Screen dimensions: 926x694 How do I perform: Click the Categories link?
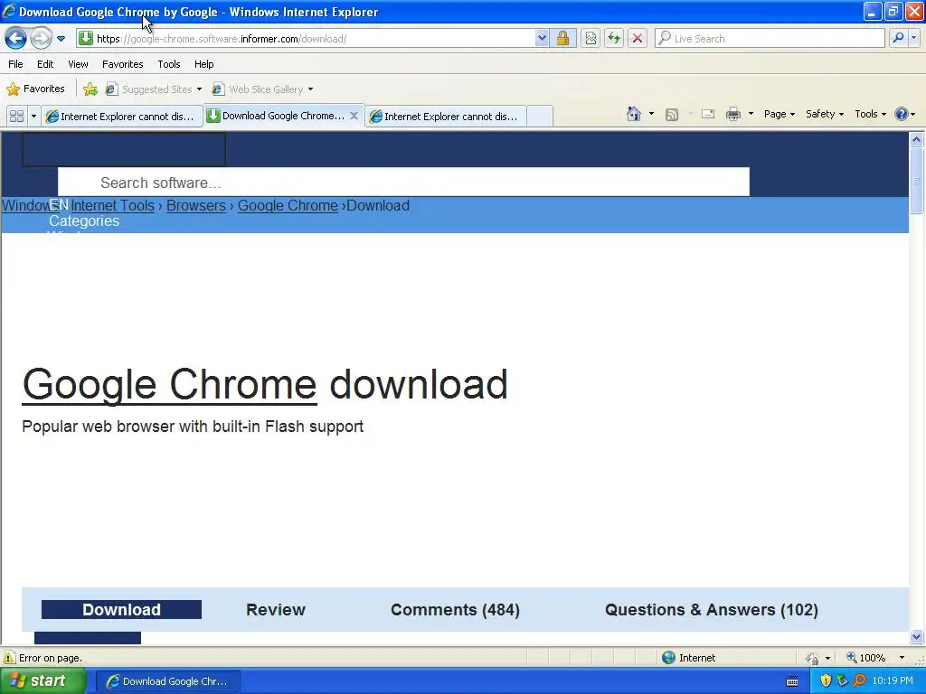pos(84,220)
